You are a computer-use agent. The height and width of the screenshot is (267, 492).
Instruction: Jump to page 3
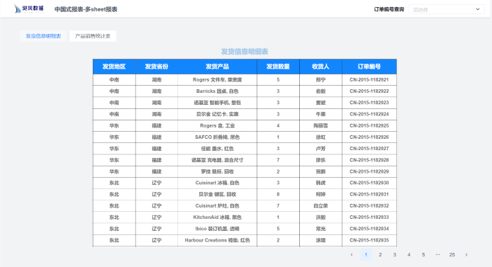point(394,255)
